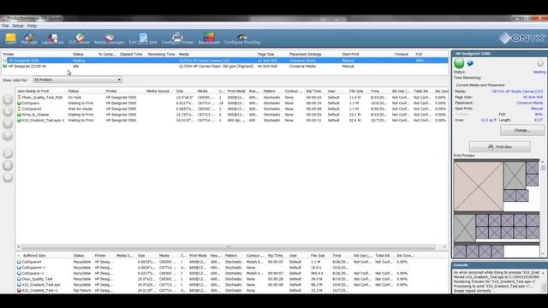Screen dimensions: 548x308
Task: Open the File menu
Action: (x=5, y=26)
